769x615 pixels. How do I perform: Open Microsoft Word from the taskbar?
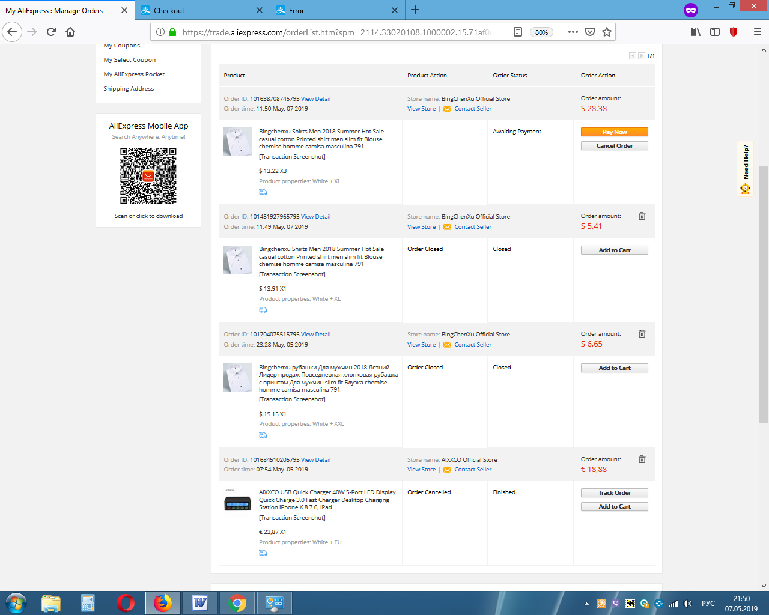pyautogui.click(x=199, y=603)
